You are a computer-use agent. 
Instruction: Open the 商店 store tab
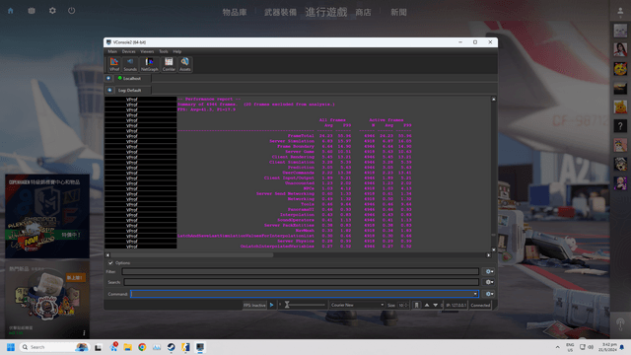363,13
